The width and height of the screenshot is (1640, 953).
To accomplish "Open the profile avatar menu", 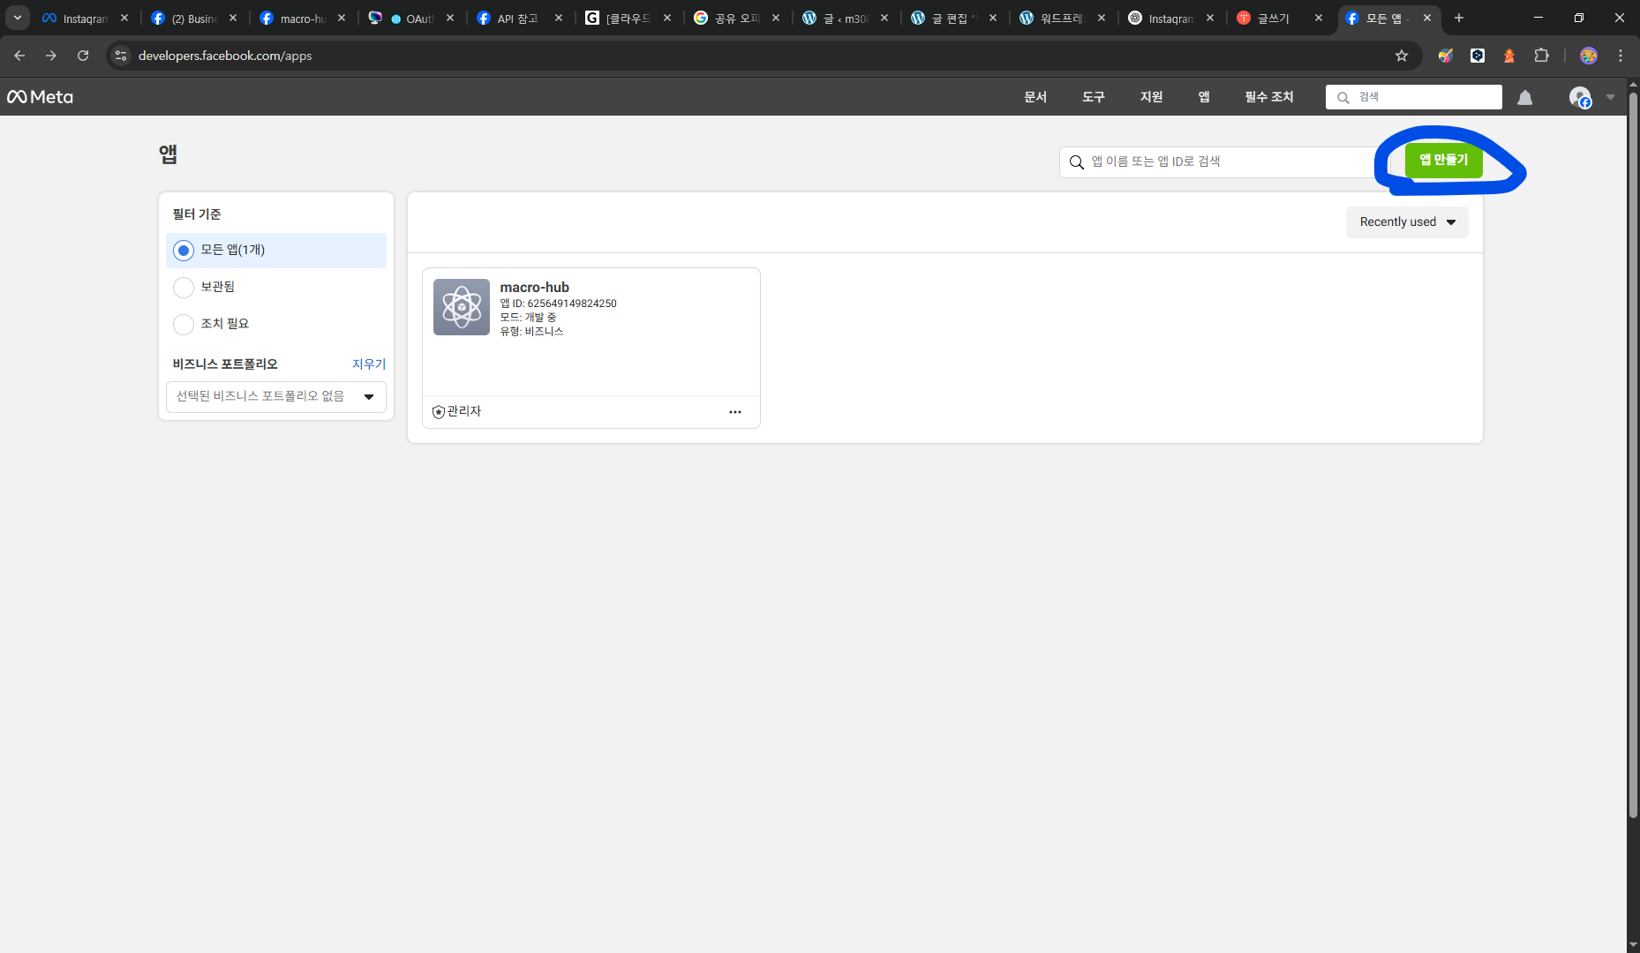I will 1580,97.
